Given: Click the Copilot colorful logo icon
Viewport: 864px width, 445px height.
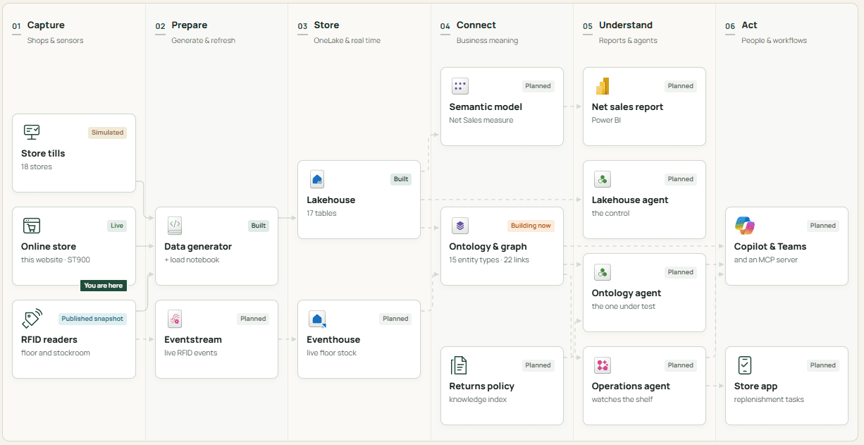Looking at the screenshot, I should (x=745, y=226).
